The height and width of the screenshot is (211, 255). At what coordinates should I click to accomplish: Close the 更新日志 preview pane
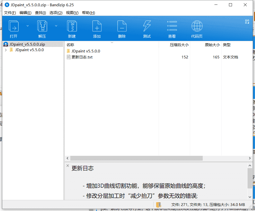[68, 166]
